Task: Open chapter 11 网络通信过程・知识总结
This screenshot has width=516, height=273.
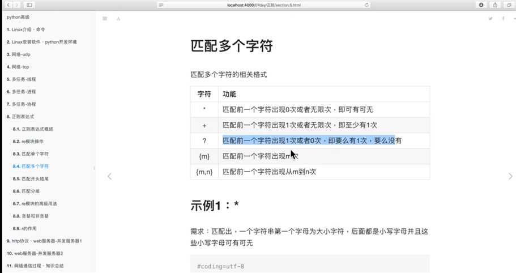Action: [35, 266]
